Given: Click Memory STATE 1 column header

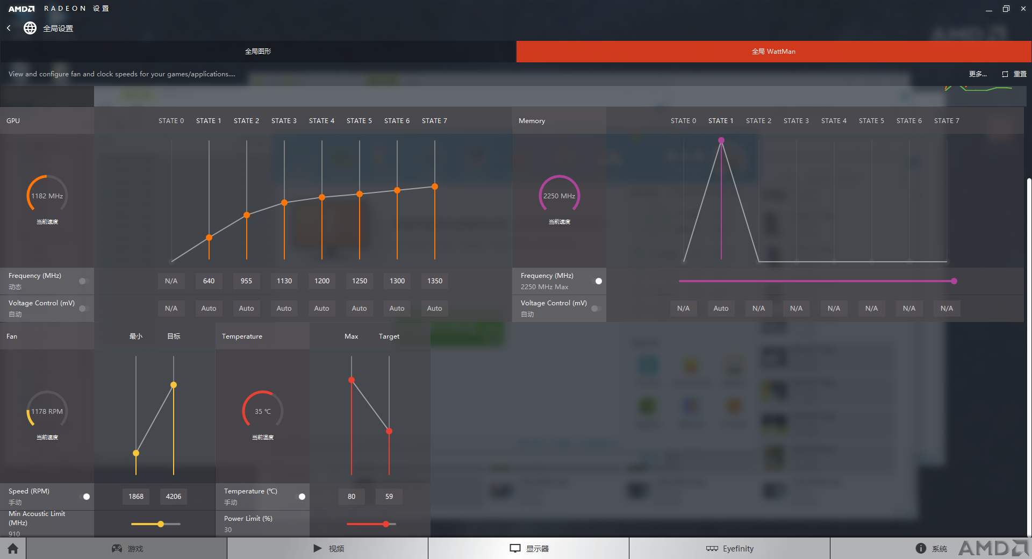Looking at the screenshot, I should point(721,121).
